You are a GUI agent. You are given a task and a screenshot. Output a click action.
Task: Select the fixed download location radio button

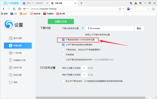[83, 28]
